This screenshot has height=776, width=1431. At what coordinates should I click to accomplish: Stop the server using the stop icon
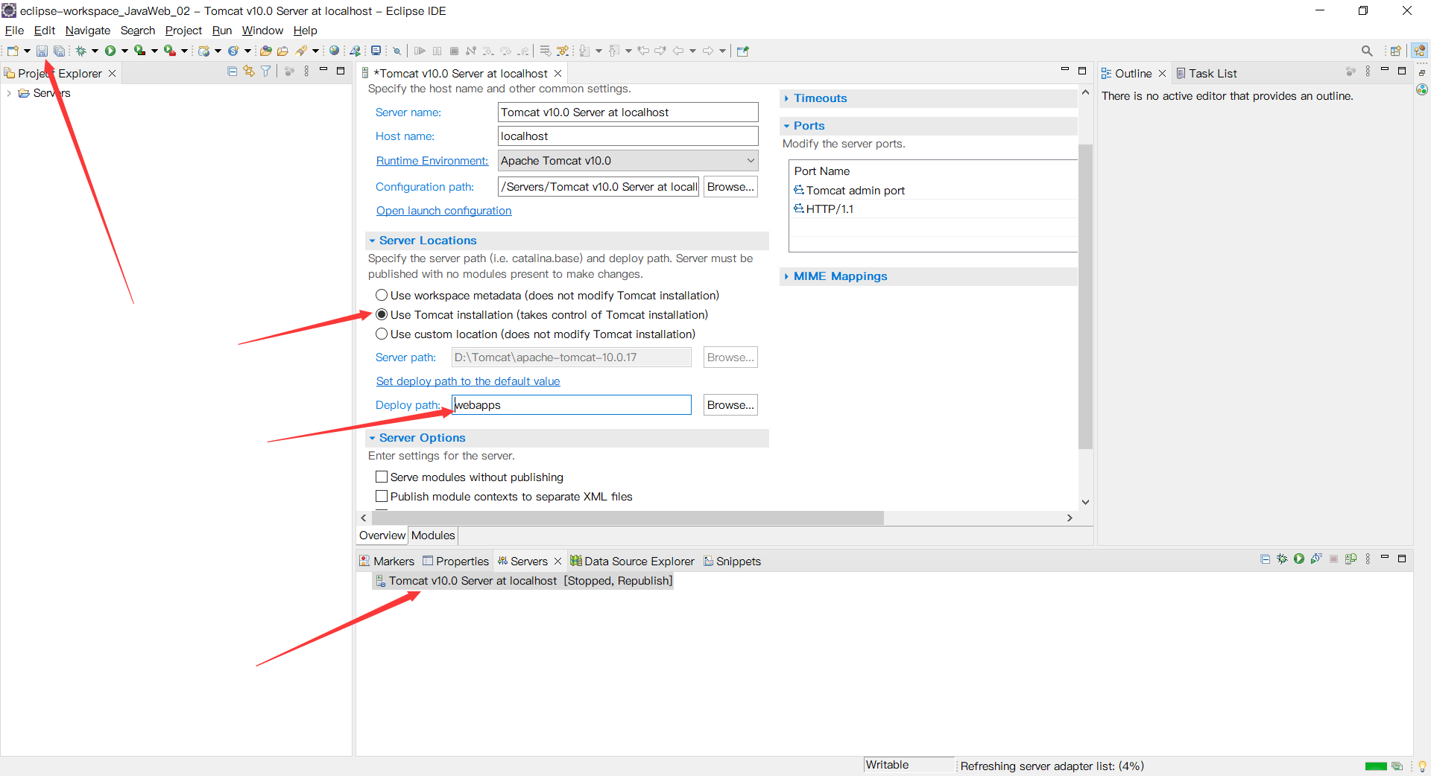coord(1334,559)
